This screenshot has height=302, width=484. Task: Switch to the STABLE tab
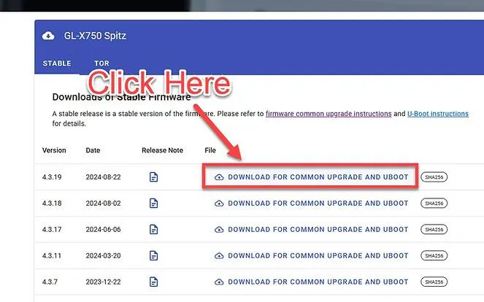pyautogui.click(x=57, y=63)
